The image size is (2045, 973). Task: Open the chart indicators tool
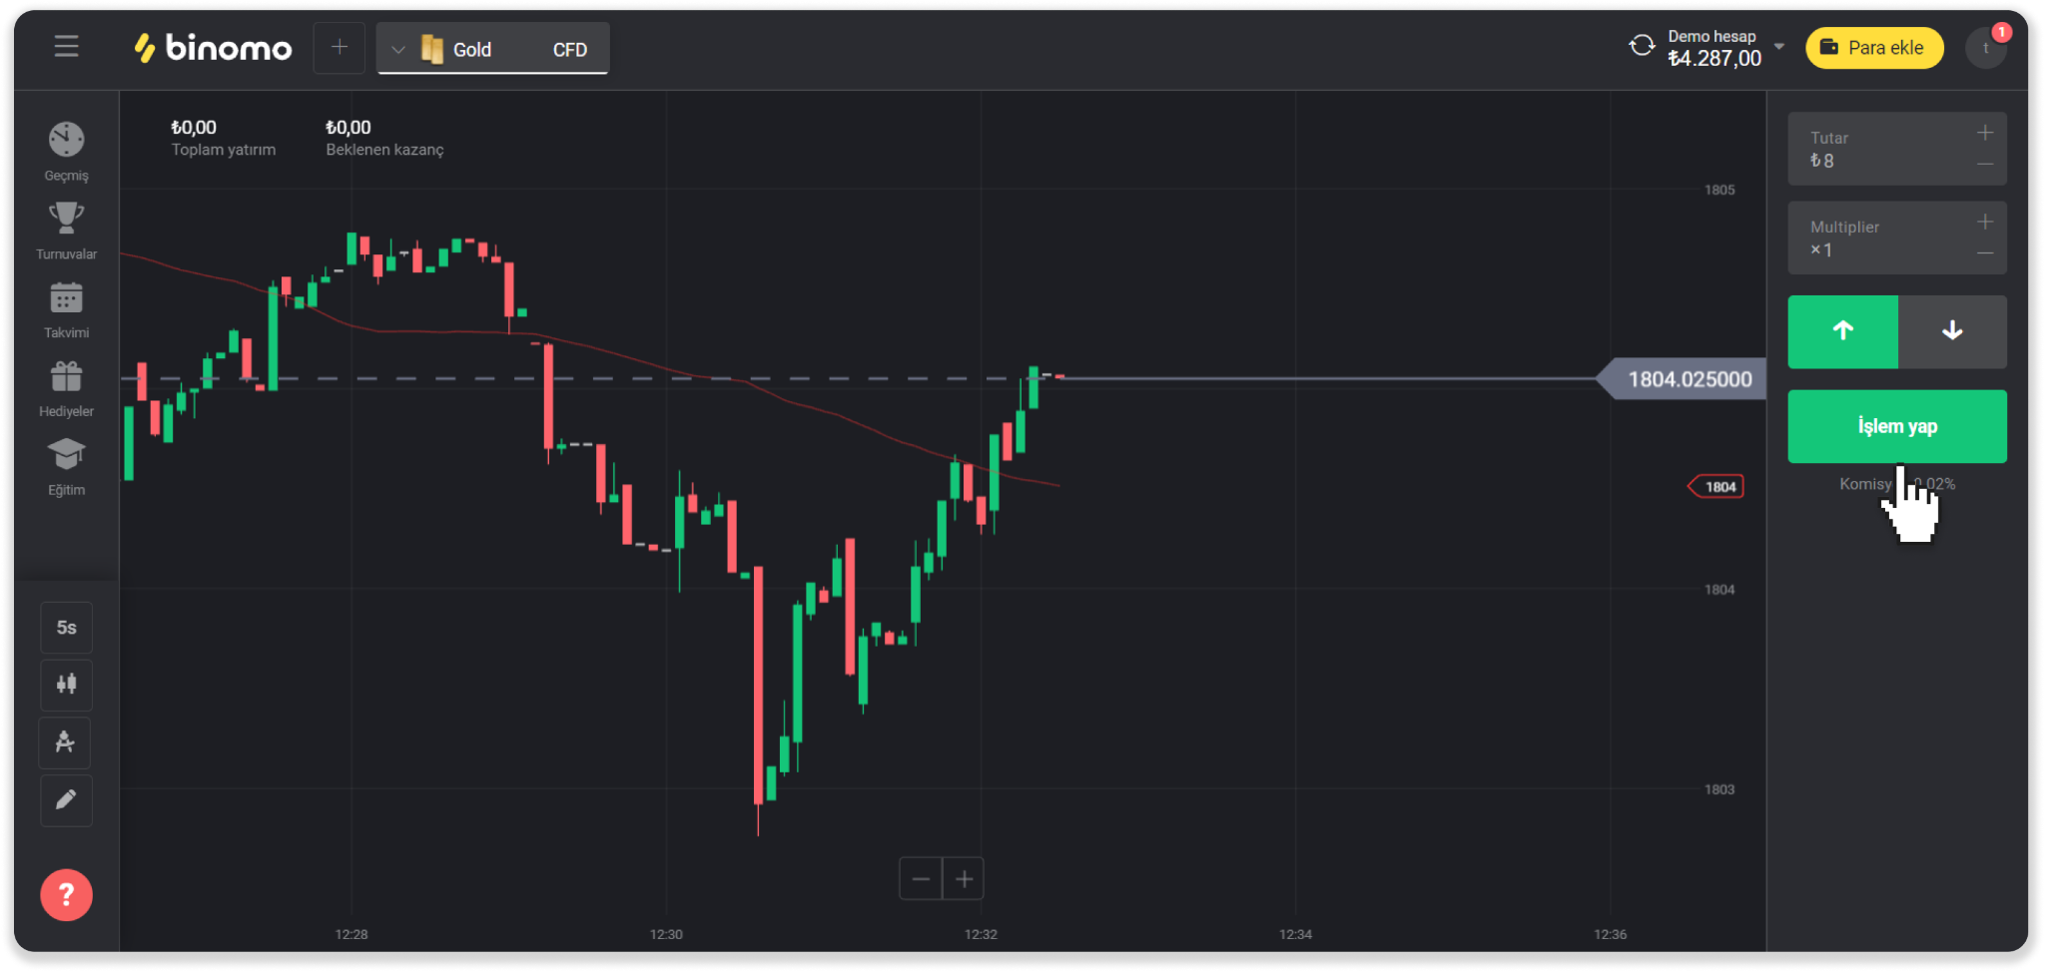click(66, 742)
